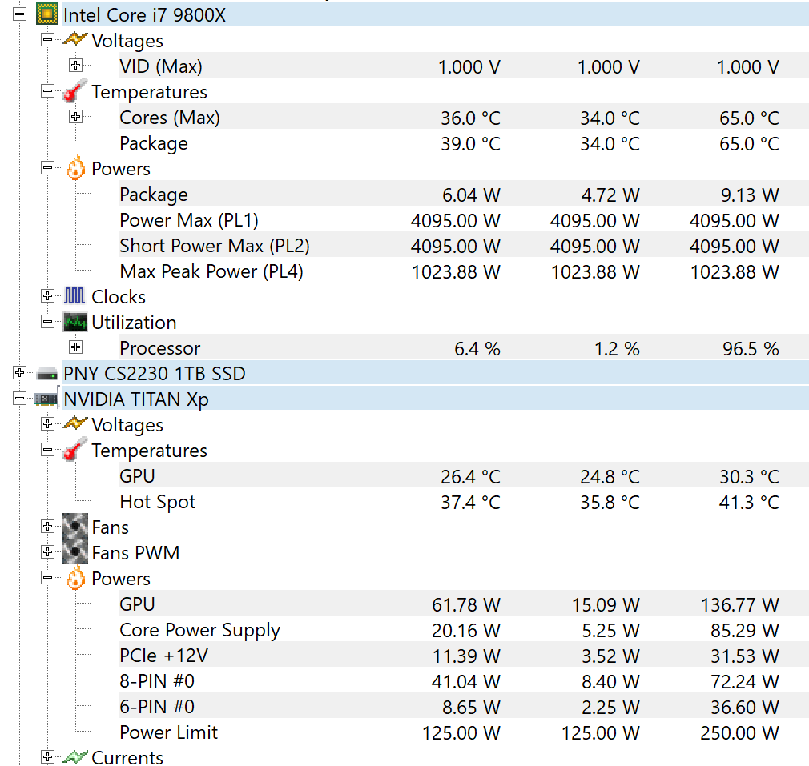809x766 pixels.
Task: Select the PCIe +12V row
Action: [x=463, y=656]
